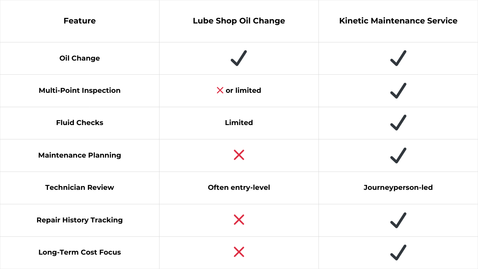Click red X in Long-Term Cost Focus row
The height and width of the screenshot is (269, 478).
pos(239,252)
